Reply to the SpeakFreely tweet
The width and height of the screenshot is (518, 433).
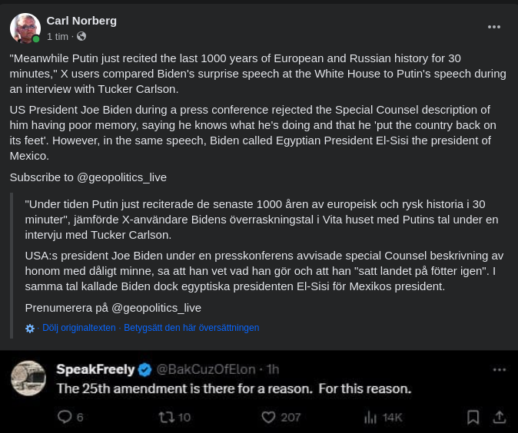coord(65,417)
